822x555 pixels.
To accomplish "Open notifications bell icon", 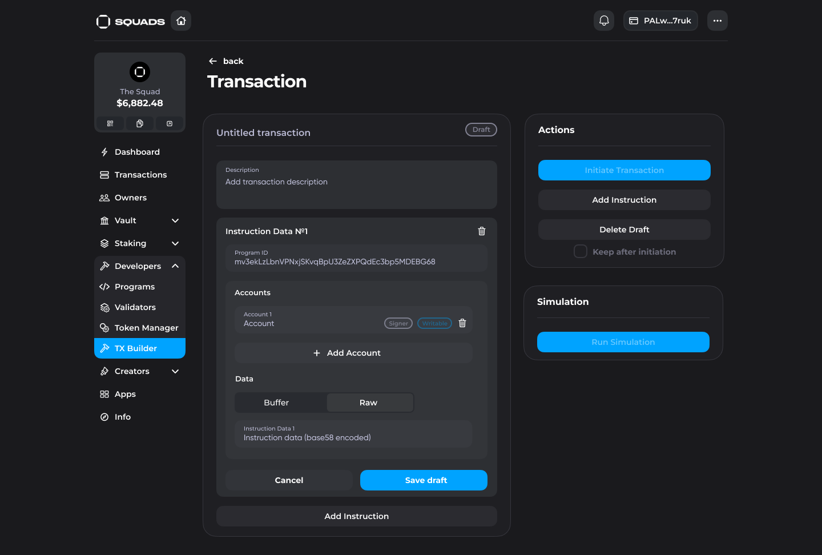I will pyautogui.click(x=604, y=21).
